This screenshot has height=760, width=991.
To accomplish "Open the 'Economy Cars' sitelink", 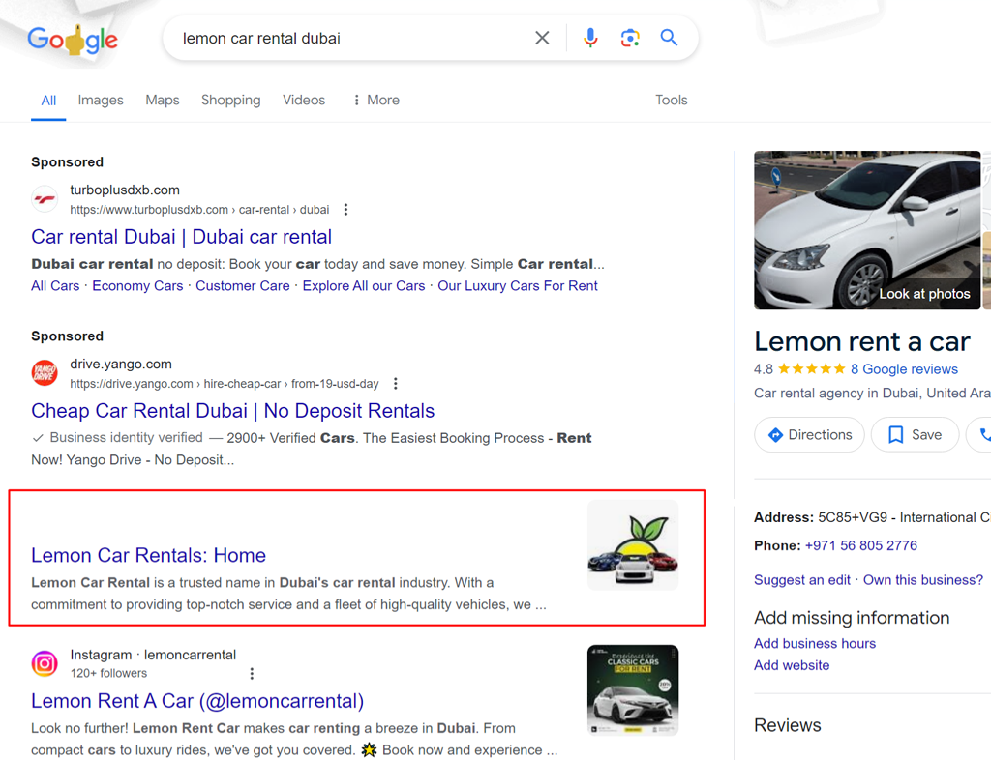I will click(137, 286).
